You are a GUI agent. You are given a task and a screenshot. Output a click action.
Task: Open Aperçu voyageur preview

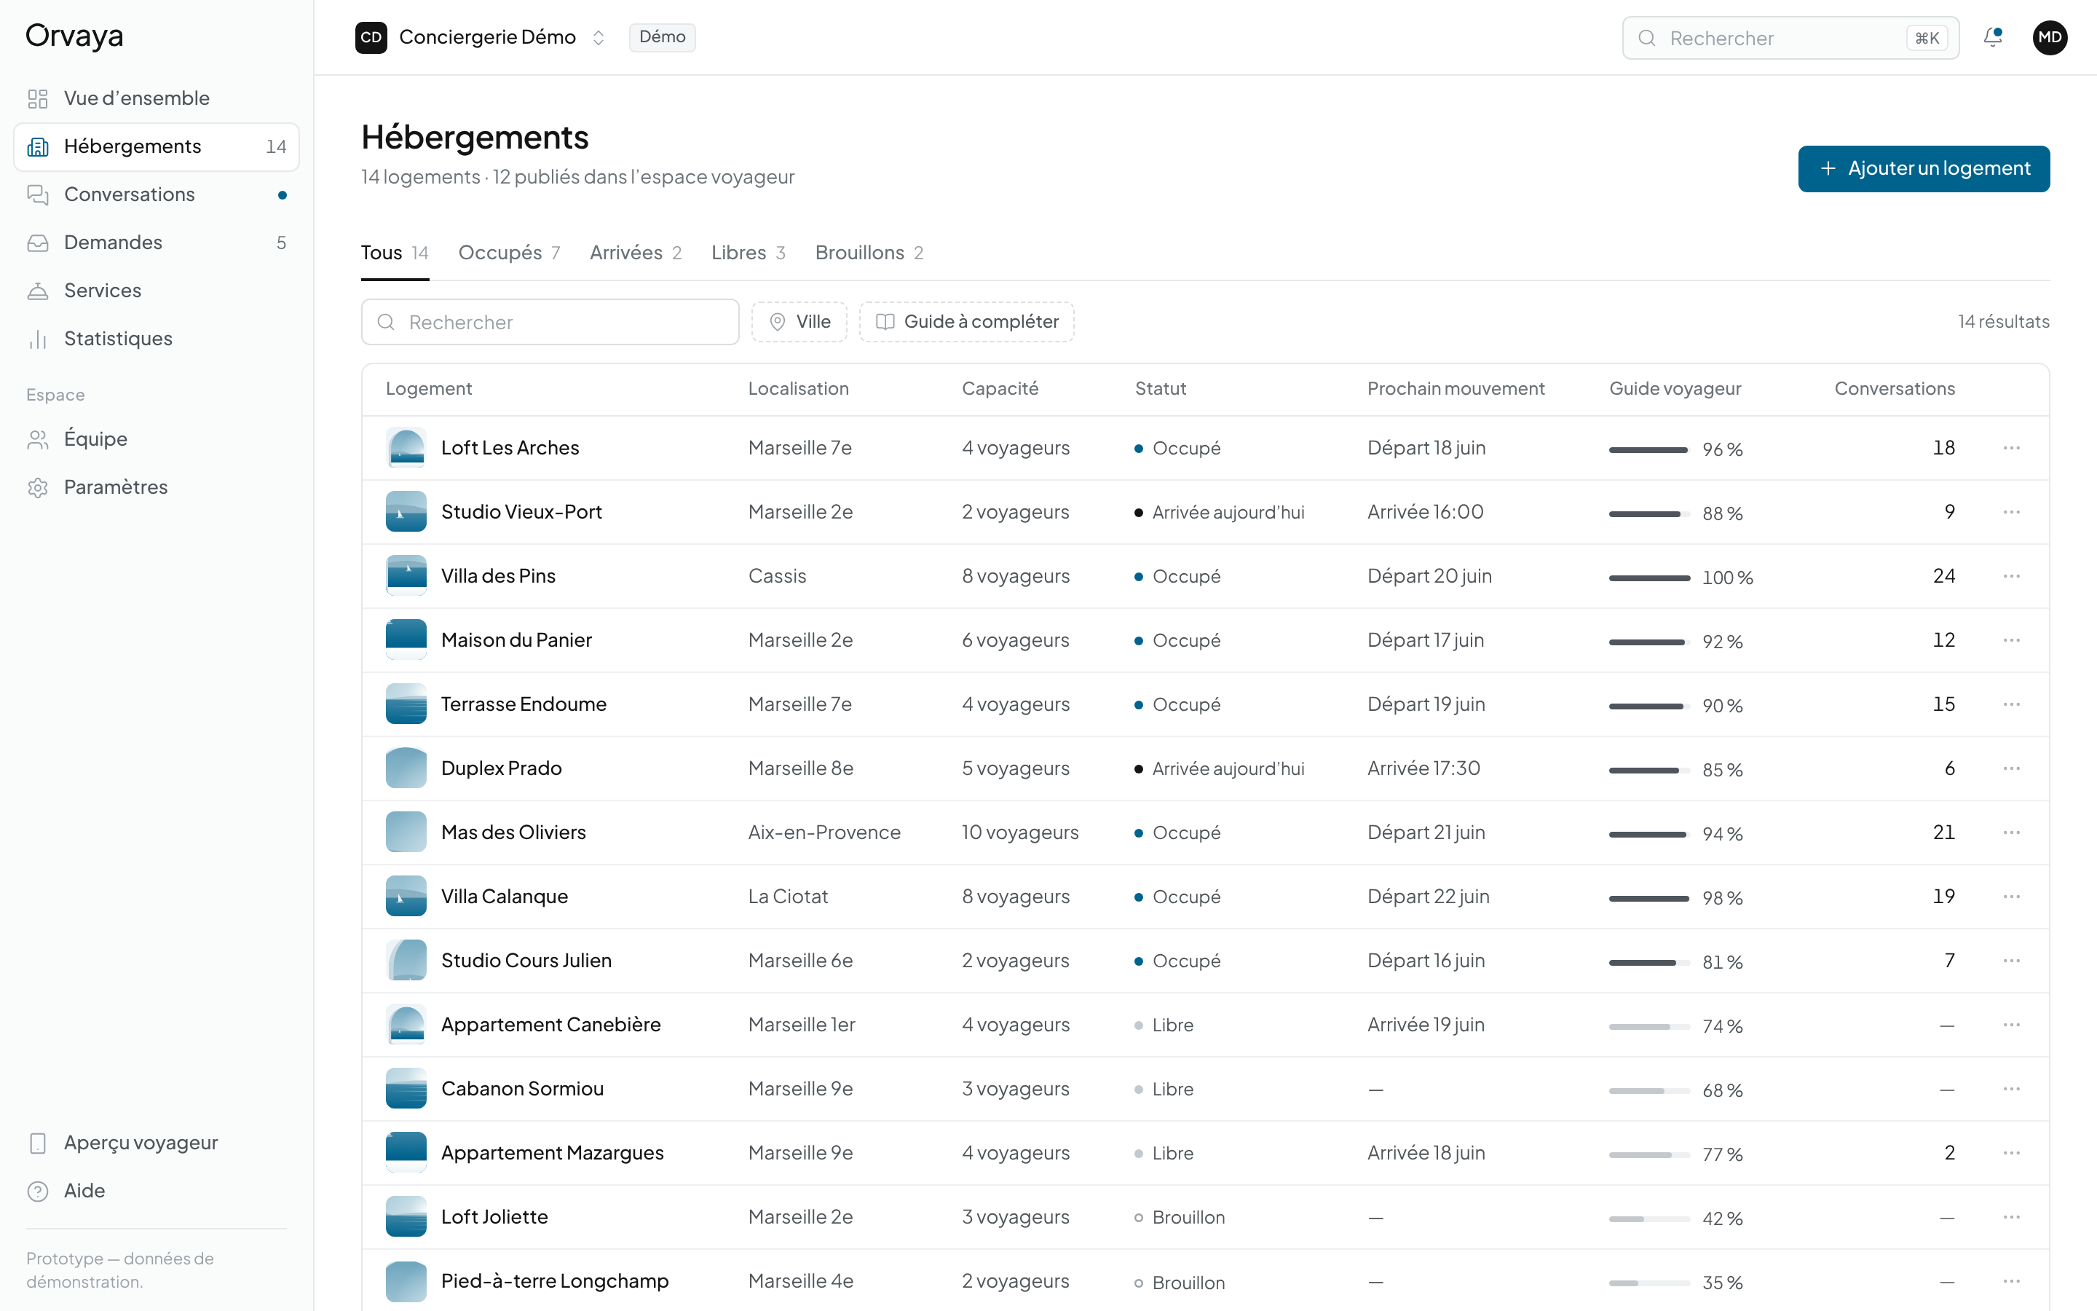point(156,1143)
